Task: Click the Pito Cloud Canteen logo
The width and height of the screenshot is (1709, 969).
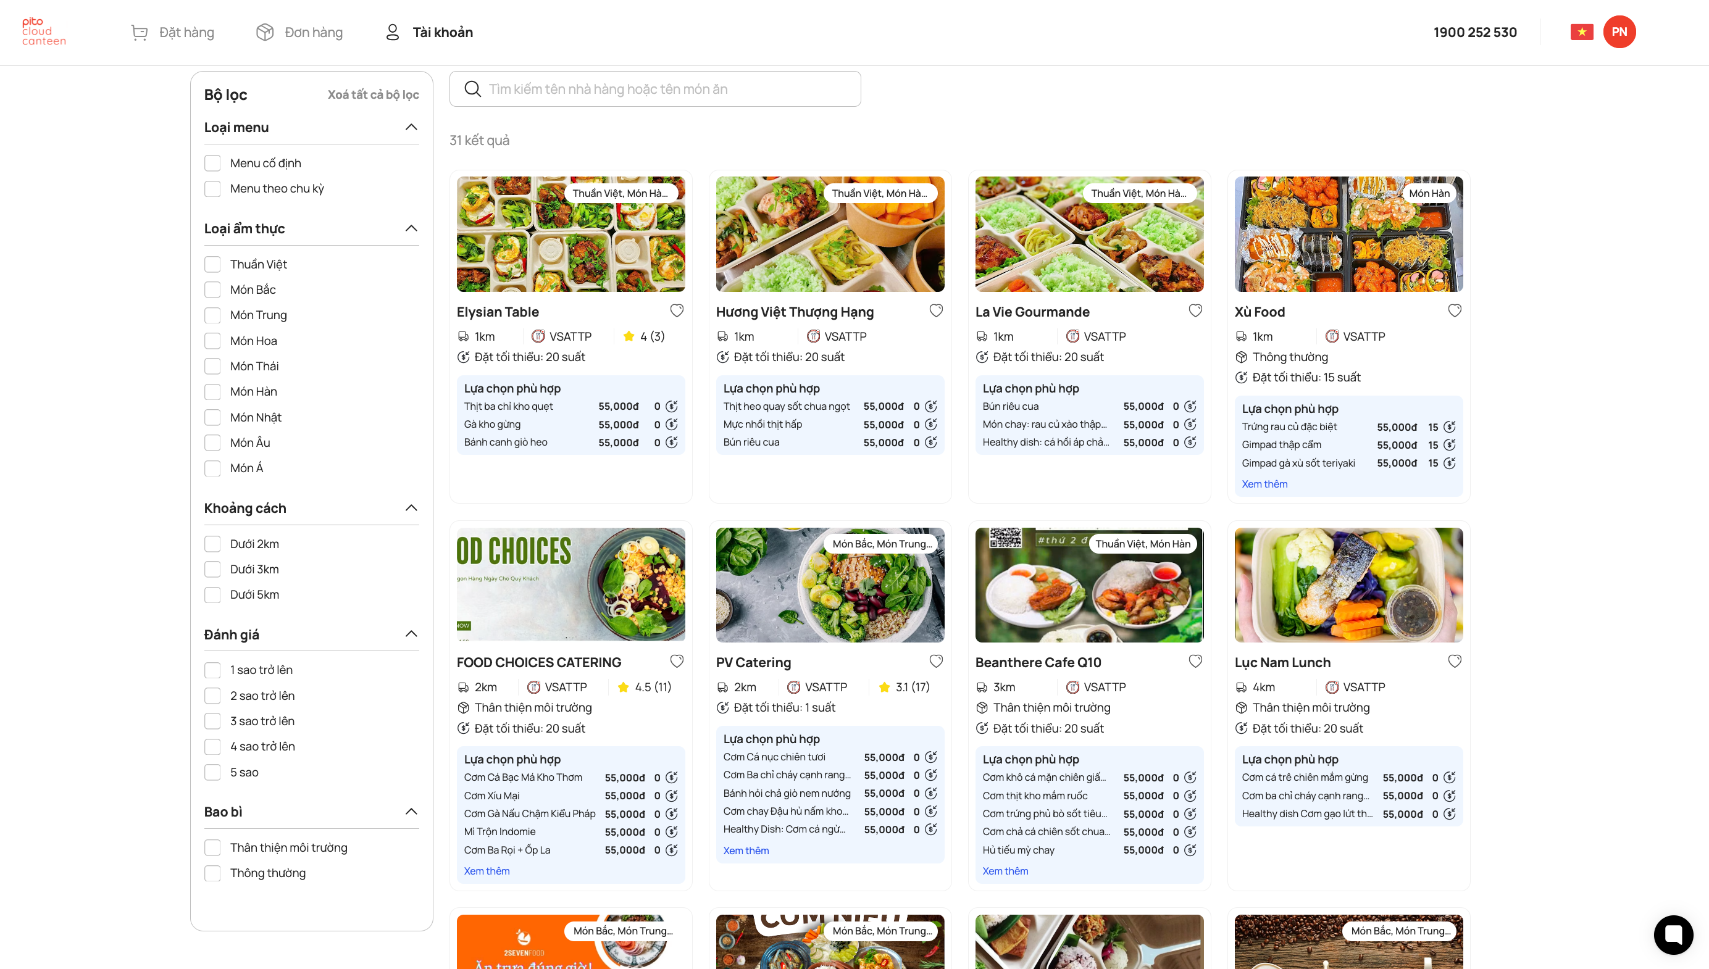Action: [x=44, y=32]
